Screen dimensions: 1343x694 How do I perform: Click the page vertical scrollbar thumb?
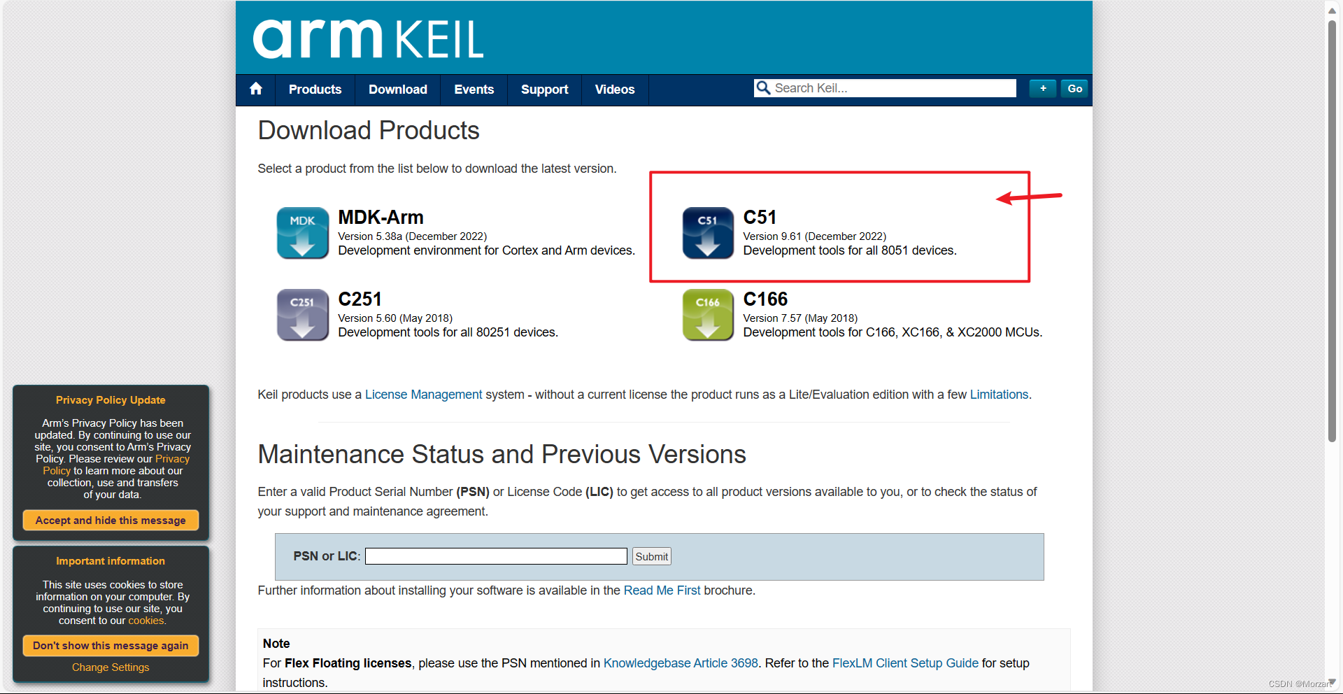click(1332, 231)
